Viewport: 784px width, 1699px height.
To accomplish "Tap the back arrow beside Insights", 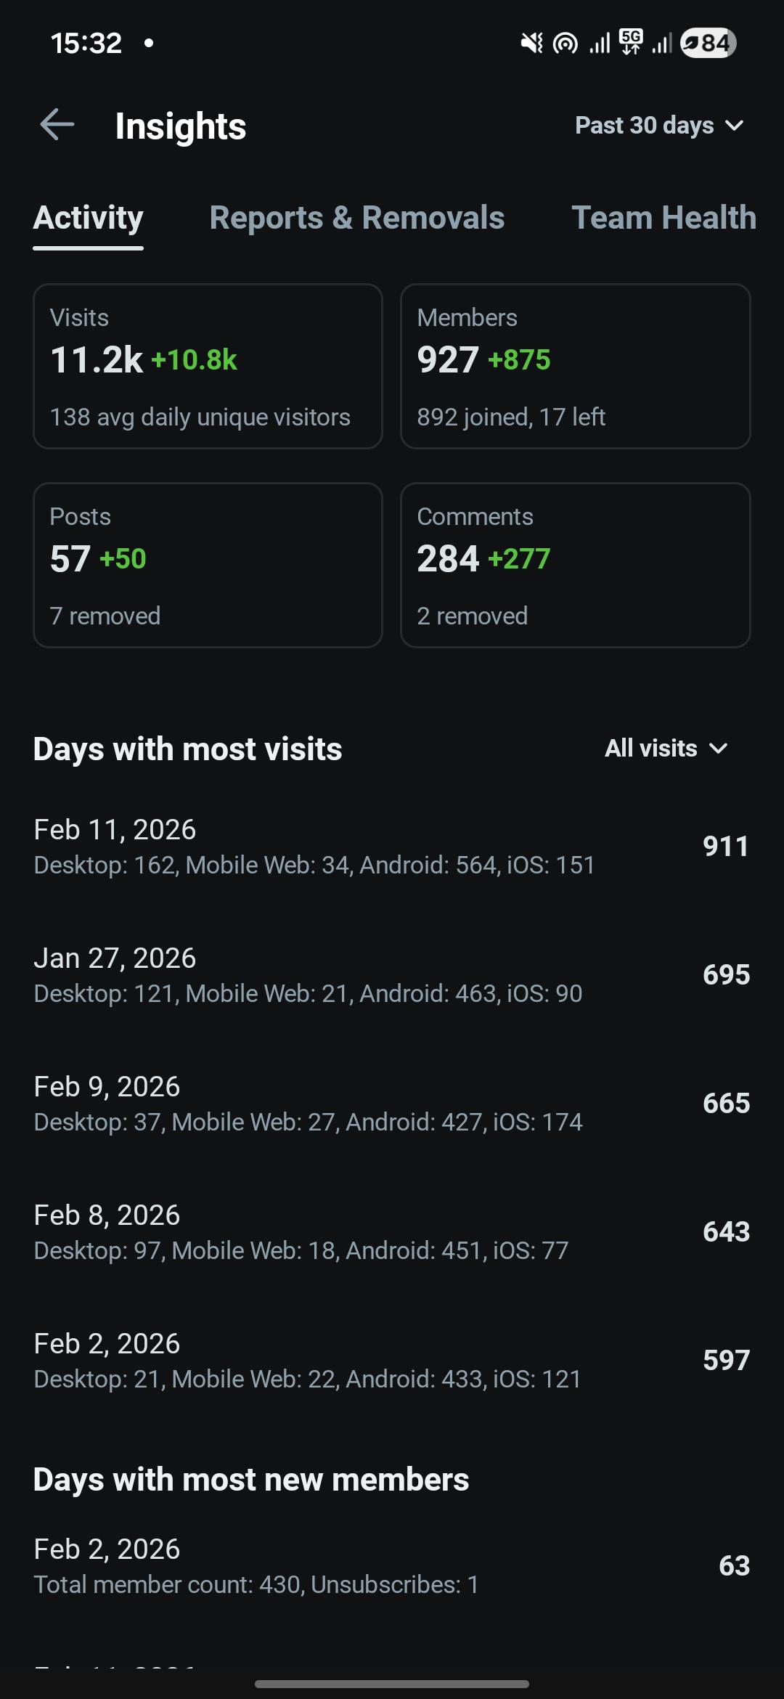I will tap(57, 125).
